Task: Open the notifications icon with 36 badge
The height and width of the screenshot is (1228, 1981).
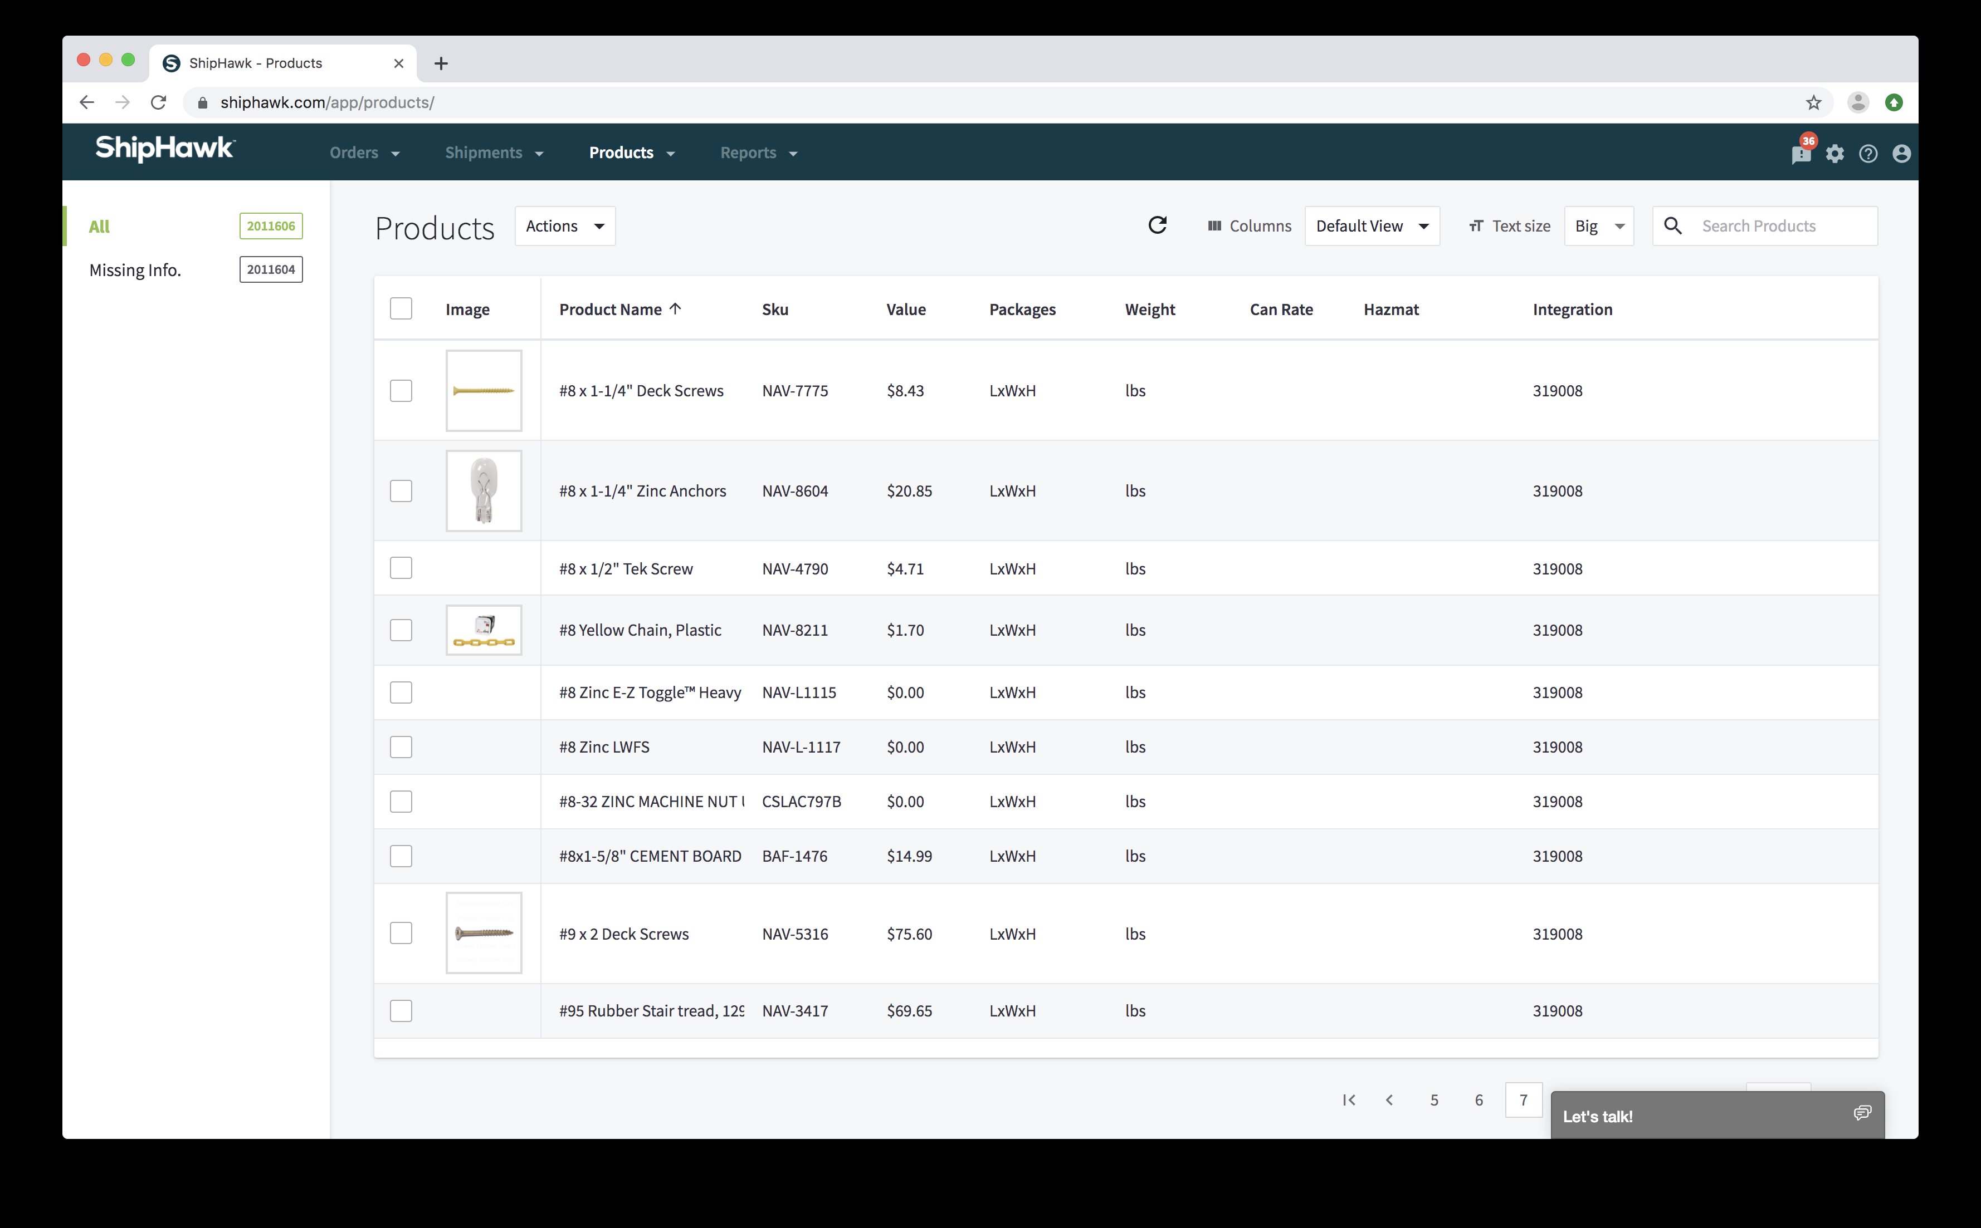Action: (x=1801, y=153)
